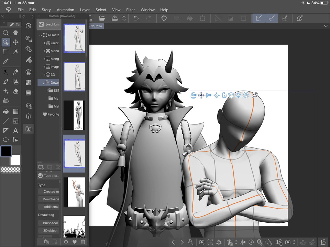330x247 pixels.
Task: Select the Zoom magnifier tool
Action: click(x=6, y=33)
